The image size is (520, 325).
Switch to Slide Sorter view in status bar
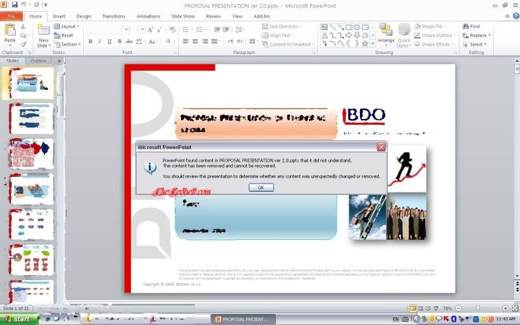pos(420,308)
